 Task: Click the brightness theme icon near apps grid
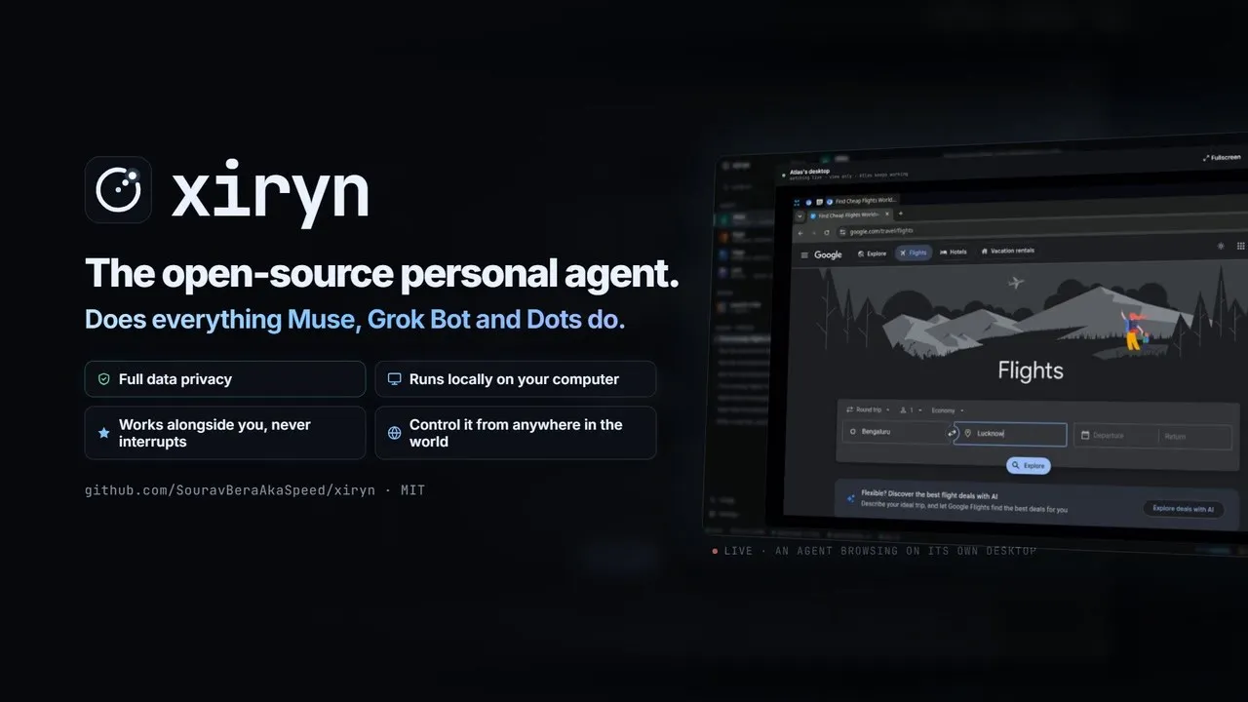[1220, 247]
